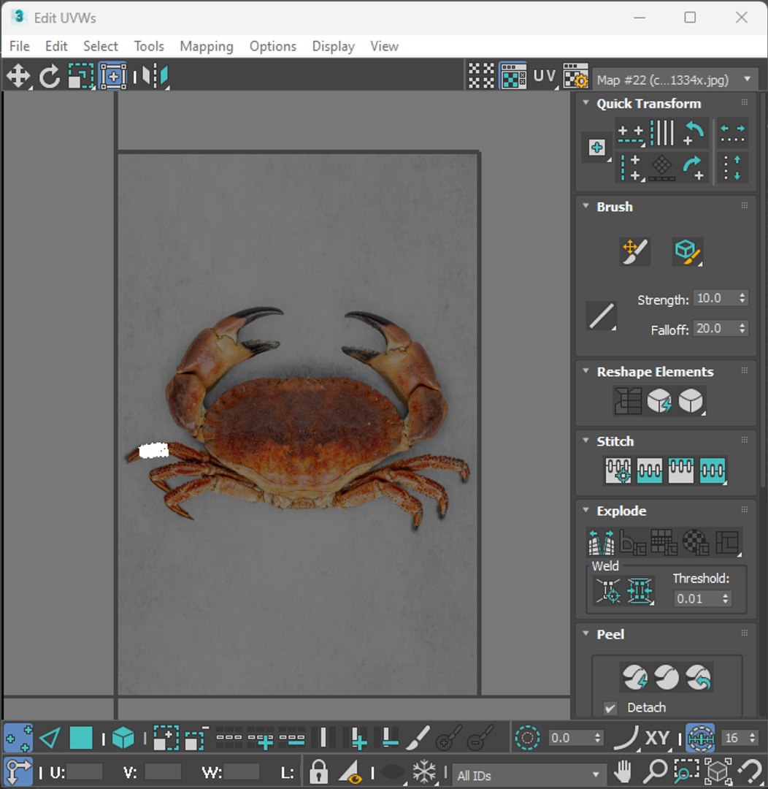This screenshot has height=789, width=768.
Task: Select the Scale Selected Subobject tool
Action: [81, 77]
